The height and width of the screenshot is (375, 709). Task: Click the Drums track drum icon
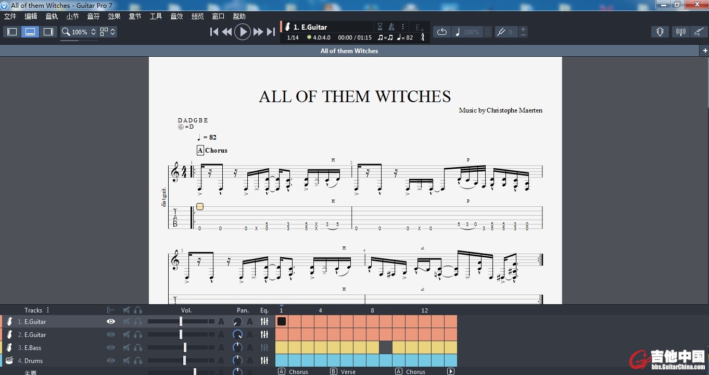coord(9,360)
